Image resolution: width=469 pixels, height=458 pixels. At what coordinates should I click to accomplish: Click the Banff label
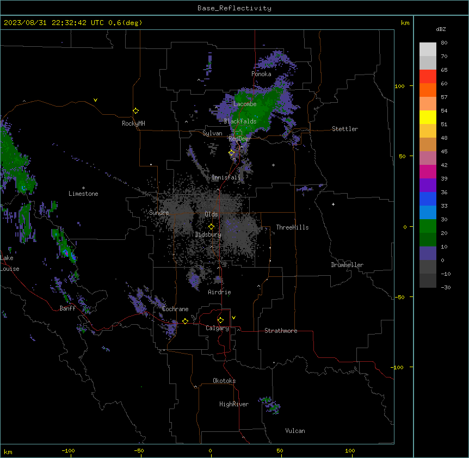tap(67, 308)
